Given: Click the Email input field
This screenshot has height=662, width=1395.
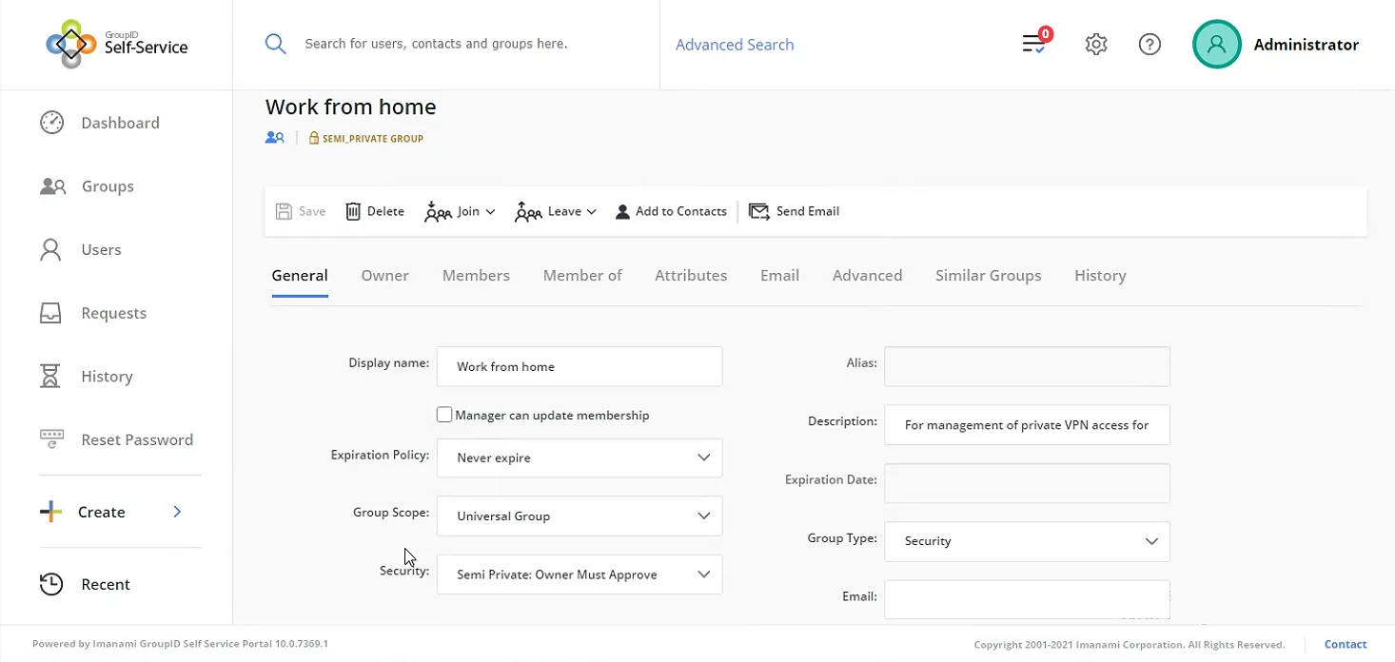Looking at the screenshot, I should 1027,599.
